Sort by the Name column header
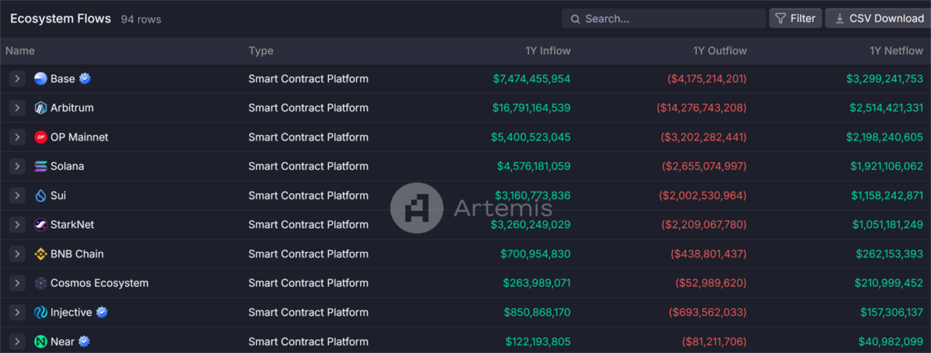The height and width of the screenshot is (353, 931). 20,51
